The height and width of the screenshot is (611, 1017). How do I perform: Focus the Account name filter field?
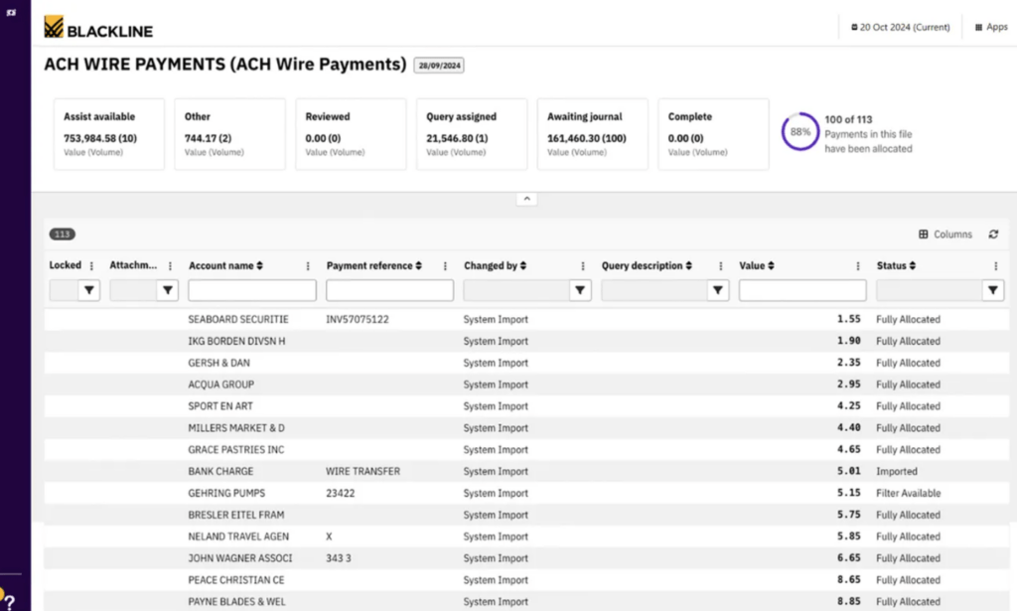click(252, 290)
